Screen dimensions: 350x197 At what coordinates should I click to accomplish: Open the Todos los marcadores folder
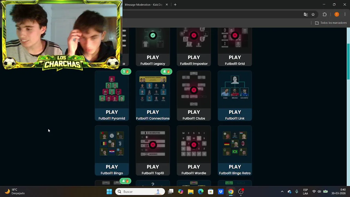(x=331, y=23)
